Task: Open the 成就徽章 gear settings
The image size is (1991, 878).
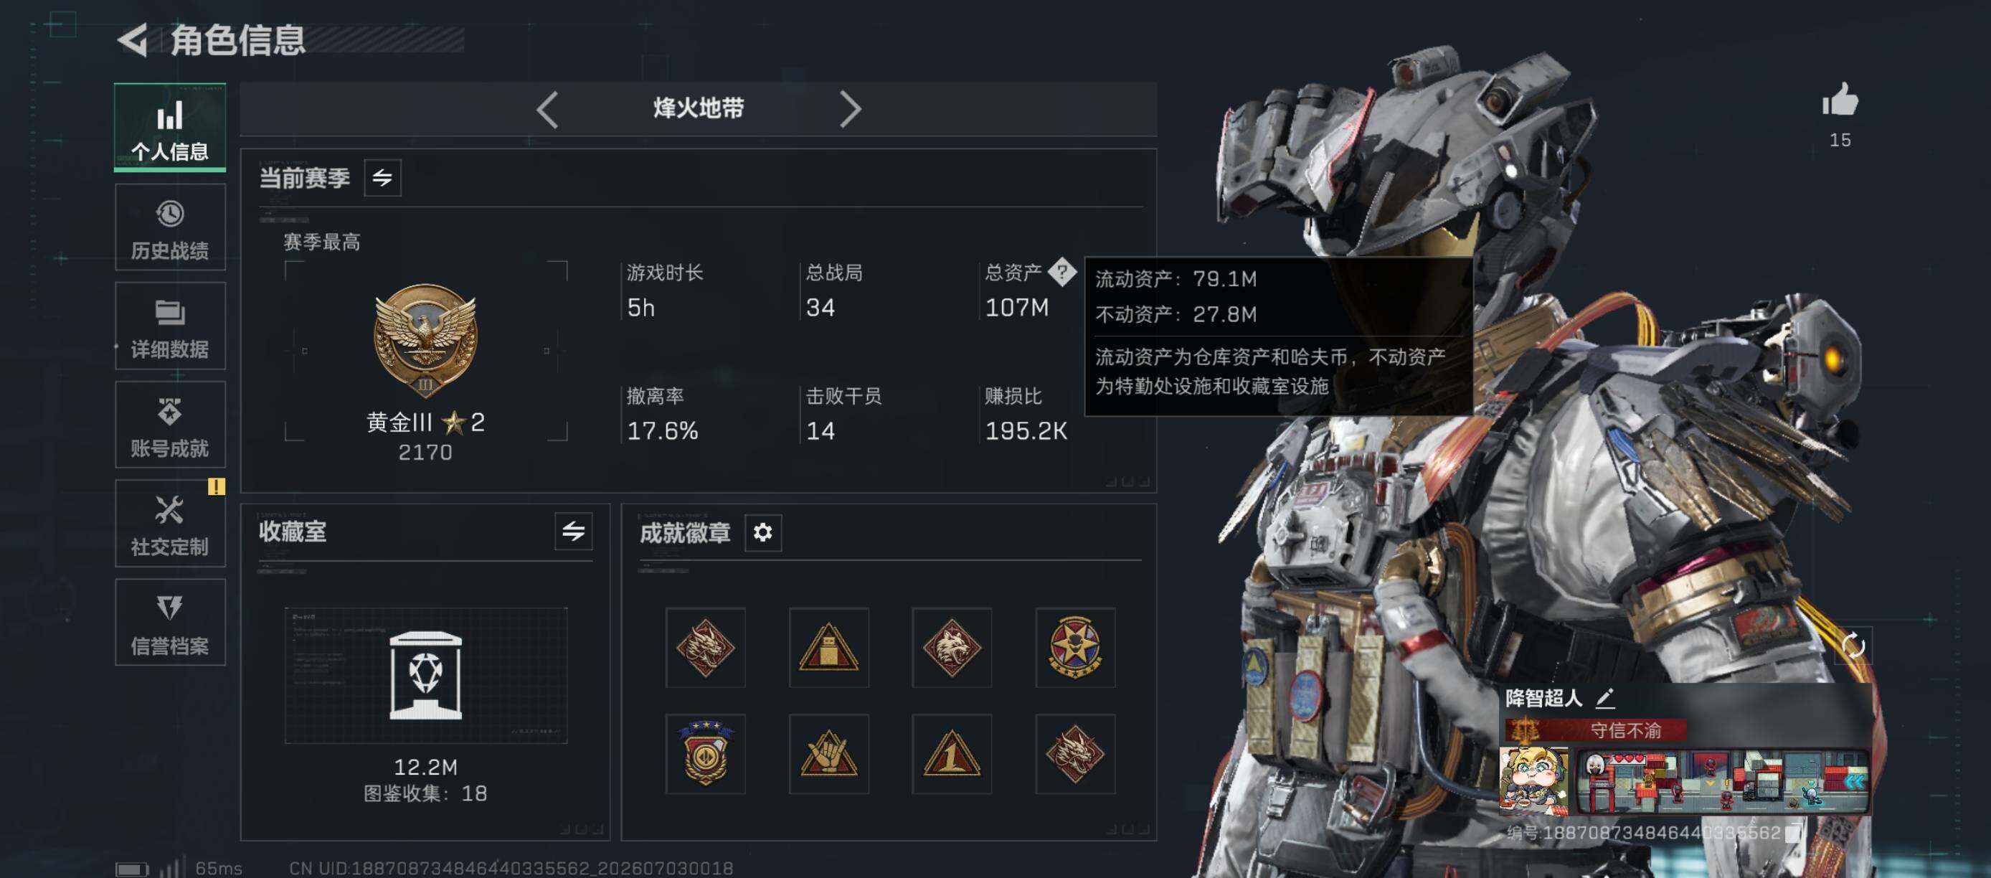Action: (763, 532)
